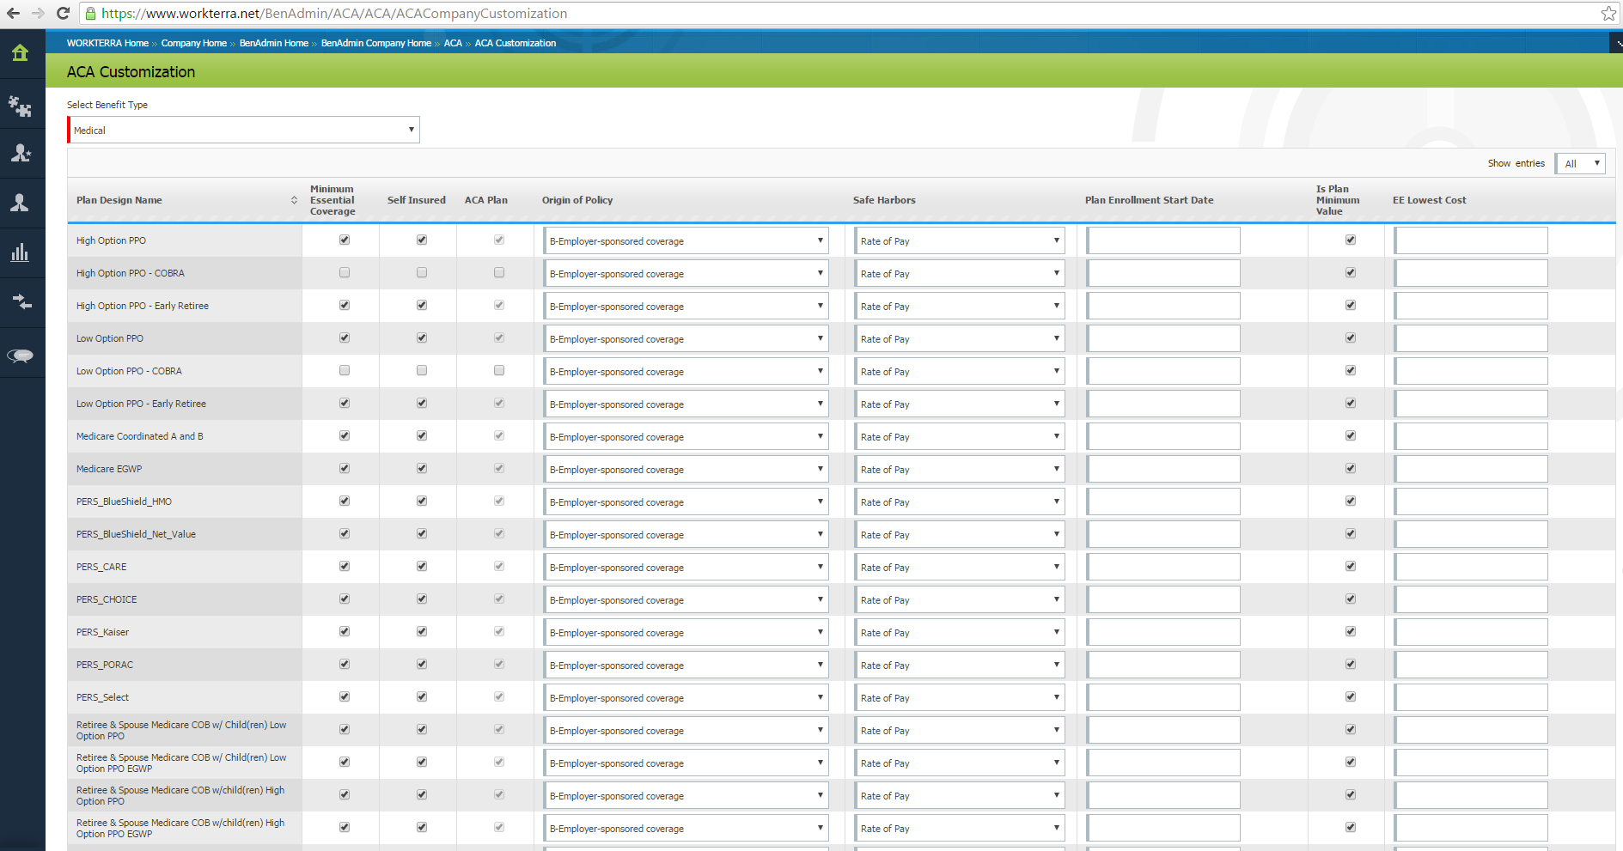
Task: Click the WORKTERRA Home link
Action: click(x=107, y=43)
